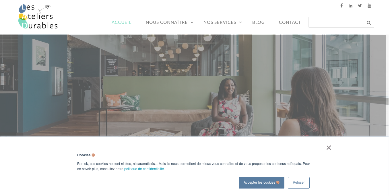The height and width of the screenshot is (196, 392).
Task: Click the page's vertical scrollbar
Action: click(x=390, y=98)
